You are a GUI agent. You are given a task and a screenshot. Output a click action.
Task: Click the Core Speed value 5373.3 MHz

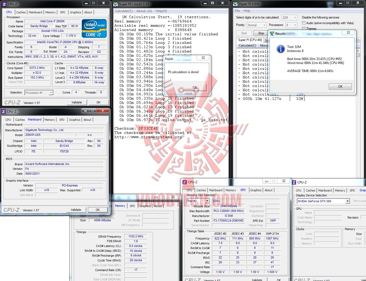[37, 68]
